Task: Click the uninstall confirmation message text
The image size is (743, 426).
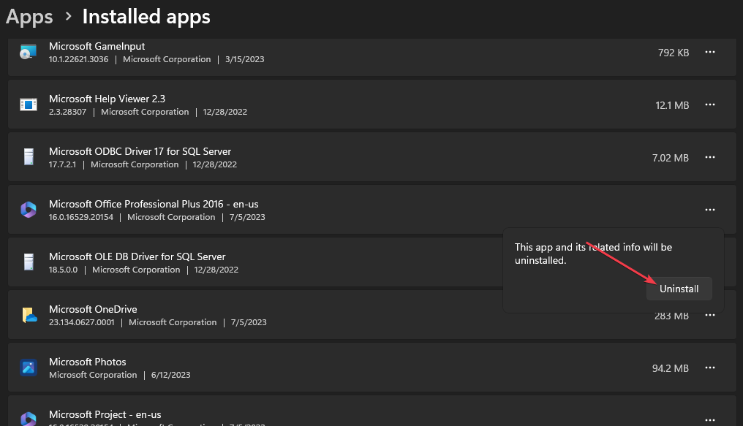Action: (x=593, y=254)
